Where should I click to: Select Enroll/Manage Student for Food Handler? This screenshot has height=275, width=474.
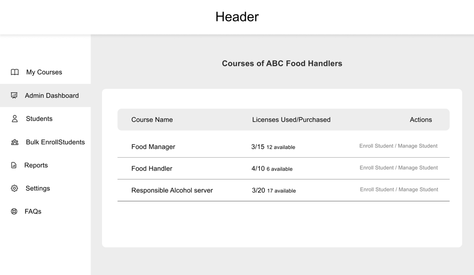pos(399,168)
